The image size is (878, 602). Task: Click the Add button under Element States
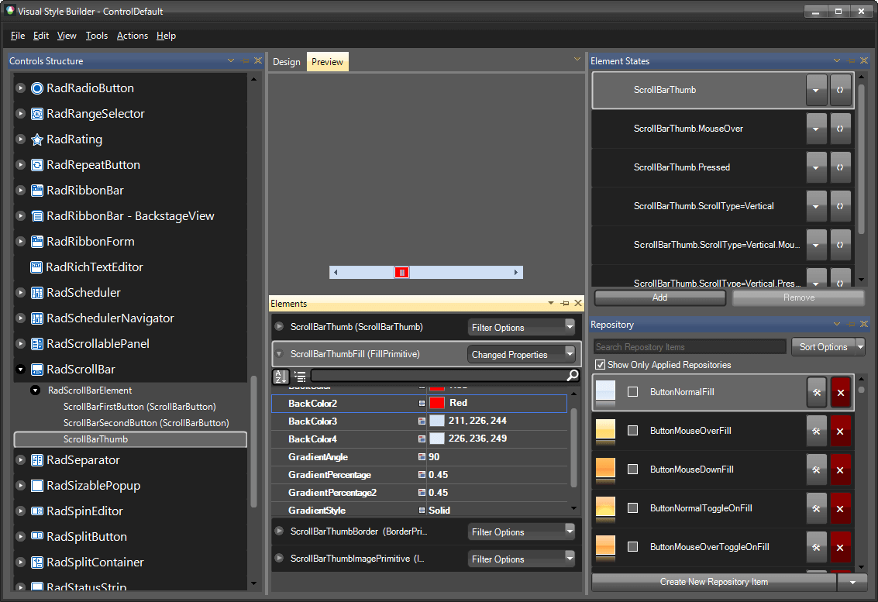pyautogui.click(x=659, y=298)
